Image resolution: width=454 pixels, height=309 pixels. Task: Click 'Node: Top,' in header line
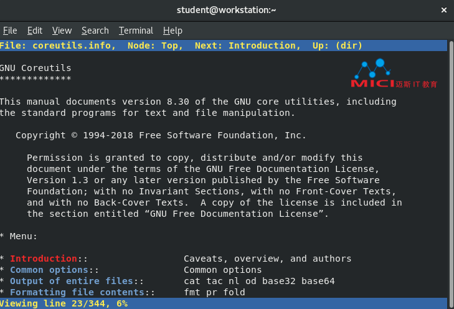click(x=155, y=45)
